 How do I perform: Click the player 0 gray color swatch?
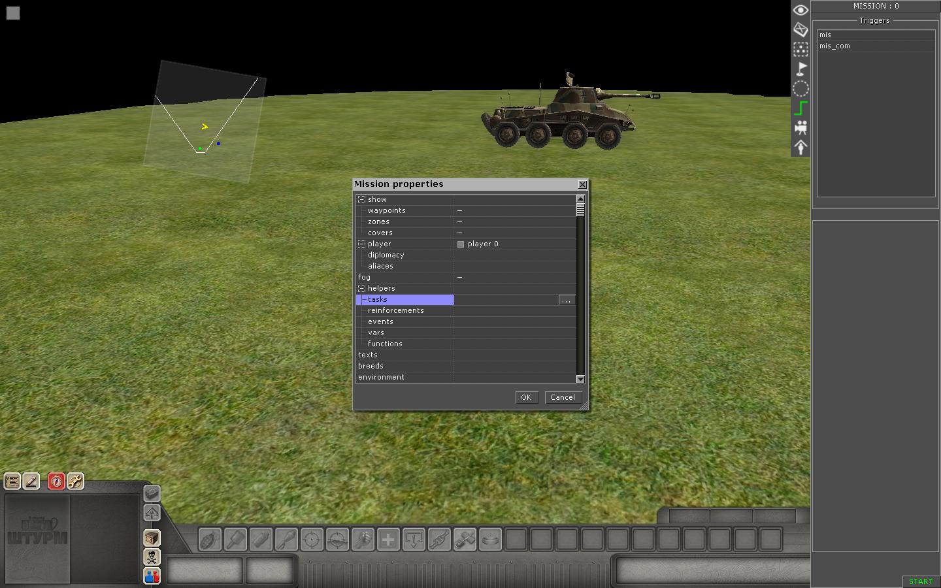[x=461, y=244]
